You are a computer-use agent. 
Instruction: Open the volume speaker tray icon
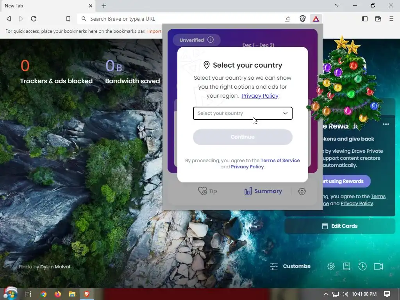tap(345, 294)
